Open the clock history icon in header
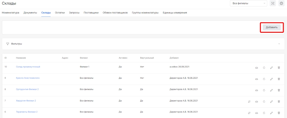Viewport: 287px width, 118px height. (x=281, y=3)
